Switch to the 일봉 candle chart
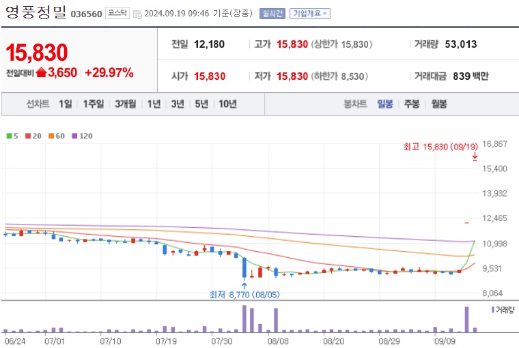The image size is (519, 348). tap(385, 104)
